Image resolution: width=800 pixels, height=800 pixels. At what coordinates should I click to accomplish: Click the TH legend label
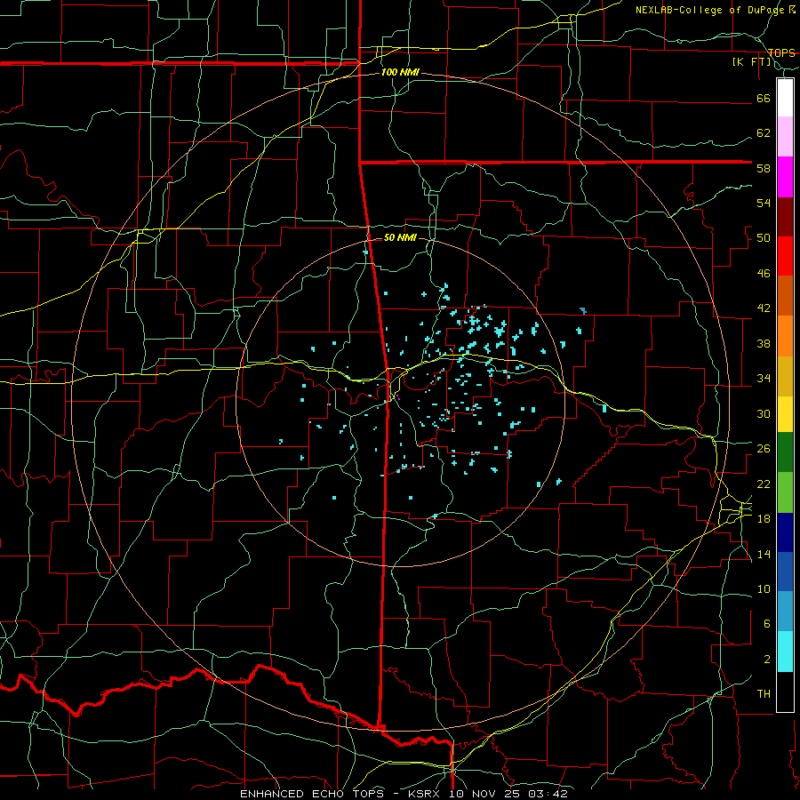click(764, 693)
